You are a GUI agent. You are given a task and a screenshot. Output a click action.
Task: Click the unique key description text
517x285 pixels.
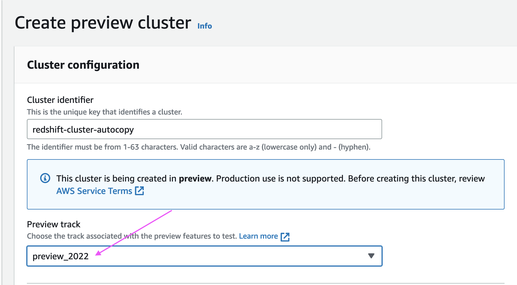(104, 112)
